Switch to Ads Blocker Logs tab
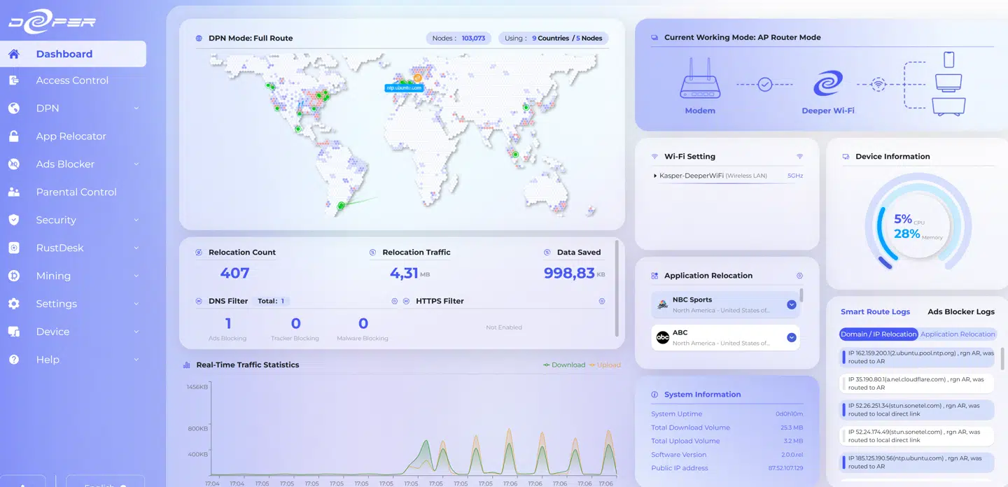 [x=960, y=312]
